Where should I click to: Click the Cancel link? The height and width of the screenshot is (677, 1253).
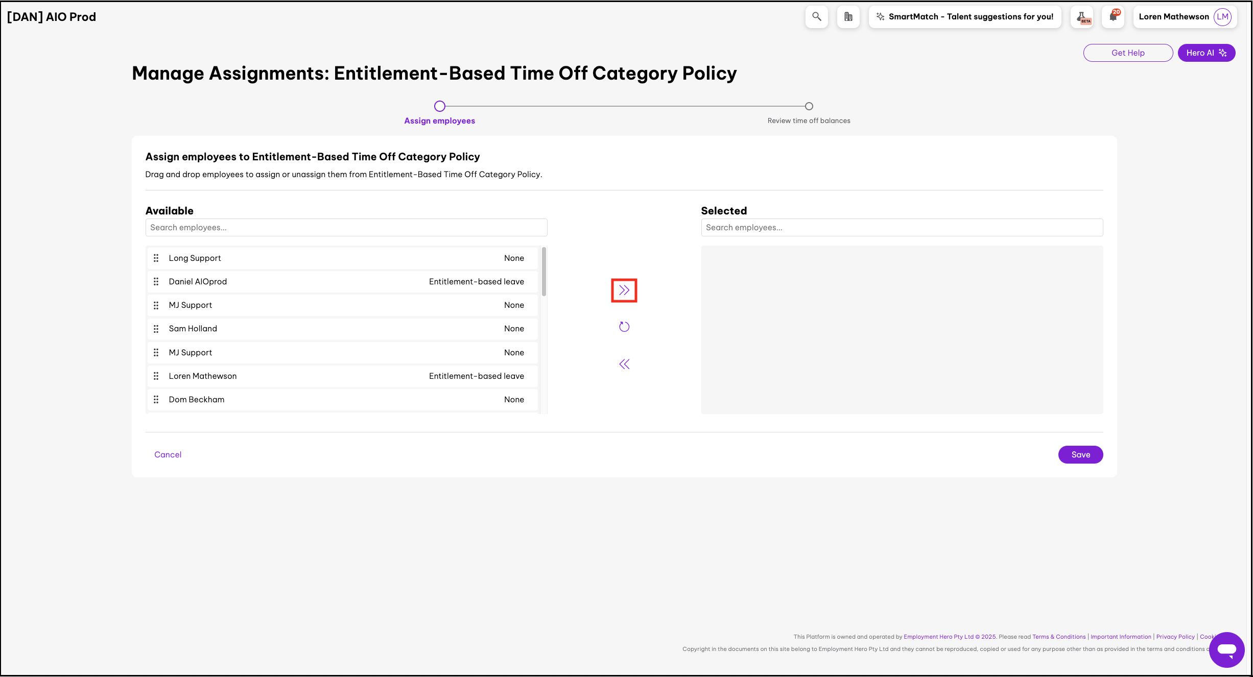(168, 454)
